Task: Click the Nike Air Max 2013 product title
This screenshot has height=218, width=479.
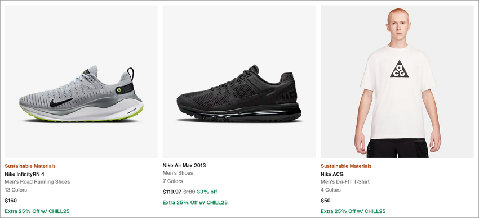Action: point(184,166)
